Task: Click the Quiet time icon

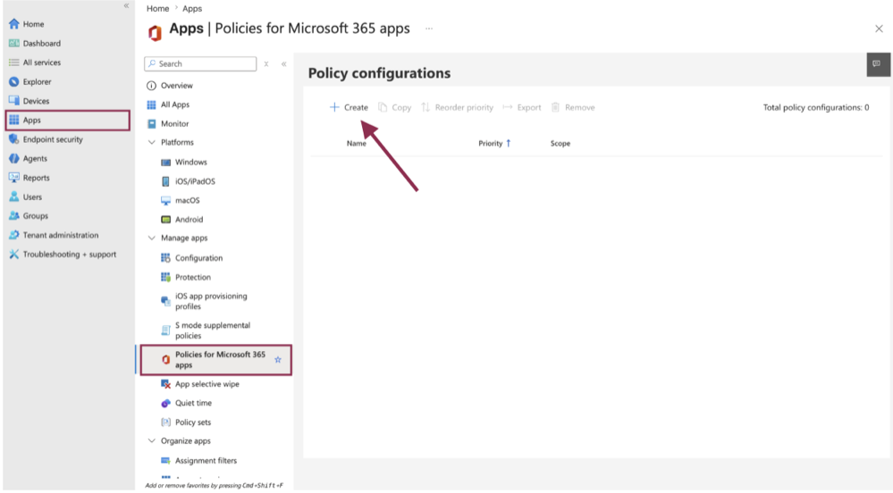Action: pos(165,403)
